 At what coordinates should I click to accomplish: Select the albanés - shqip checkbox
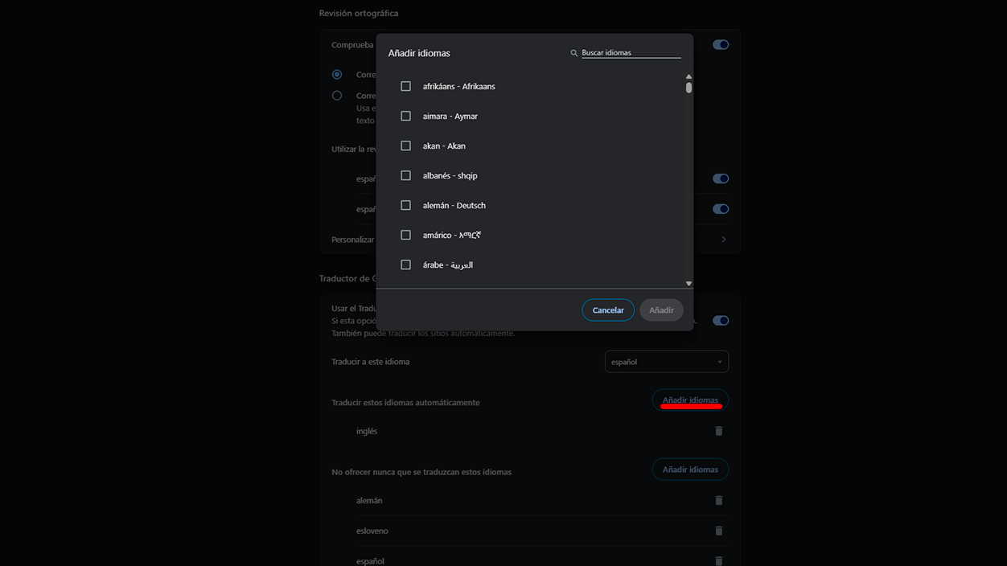[405, 175]
